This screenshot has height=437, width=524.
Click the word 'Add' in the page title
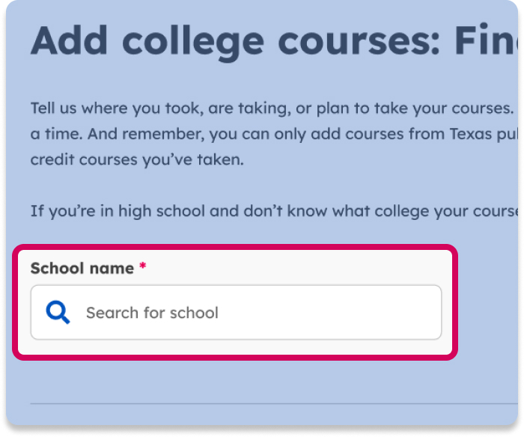(x=70, y=41)
